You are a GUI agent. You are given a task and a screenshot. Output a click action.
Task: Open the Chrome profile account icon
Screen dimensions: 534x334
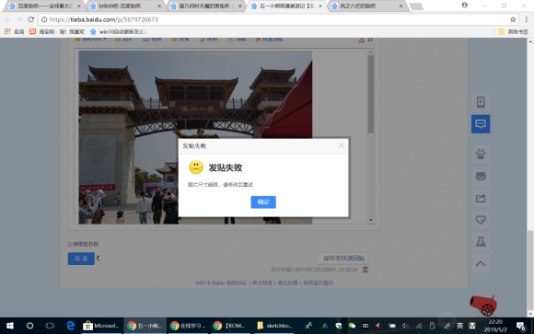(x=465, y=6)
